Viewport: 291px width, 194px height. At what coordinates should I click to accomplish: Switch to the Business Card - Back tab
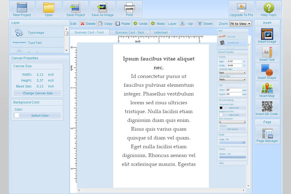coord(130,32)
